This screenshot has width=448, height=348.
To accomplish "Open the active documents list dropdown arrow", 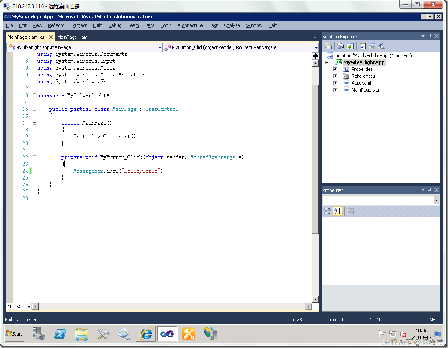I will (x=315, y=37).
